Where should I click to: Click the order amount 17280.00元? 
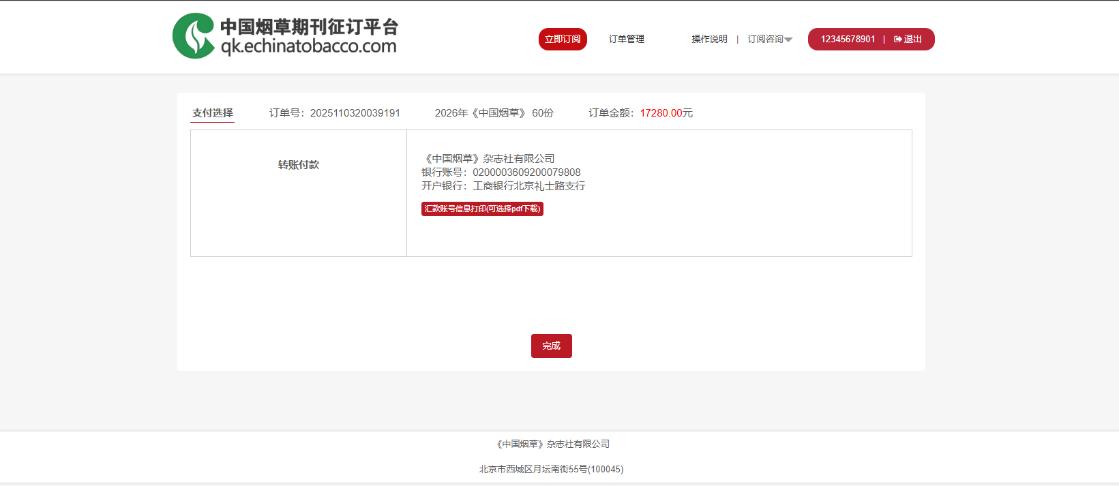666,113
